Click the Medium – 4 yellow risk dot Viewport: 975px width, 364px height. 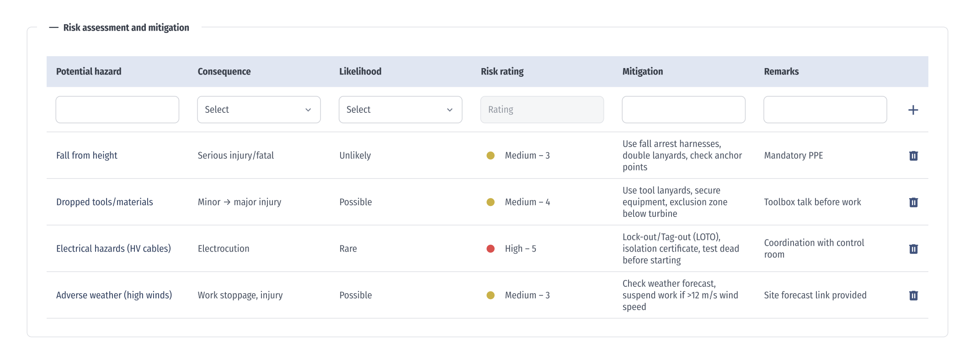(x=490, y=202)
